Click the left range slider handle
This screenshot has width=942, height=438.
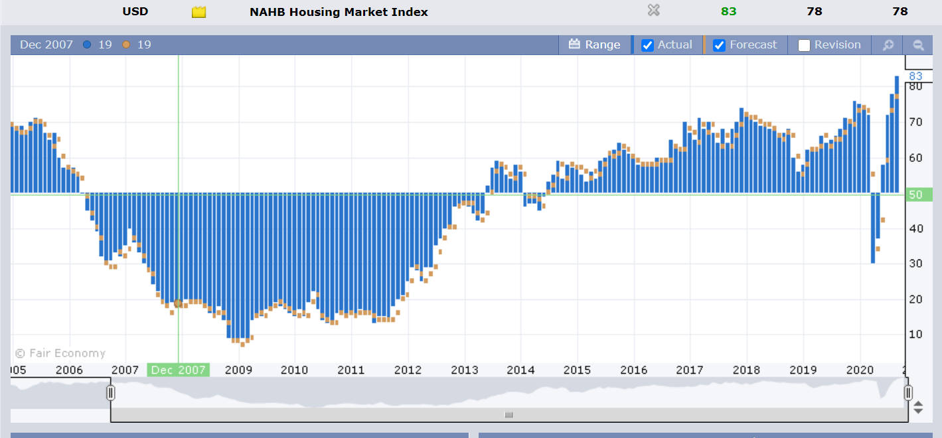tap(111, 393)
